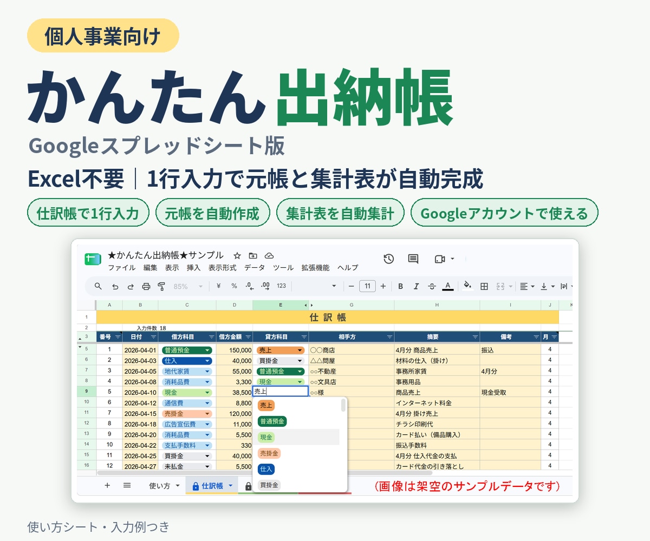Select the cell reading 150,000

tap(235, 350)
